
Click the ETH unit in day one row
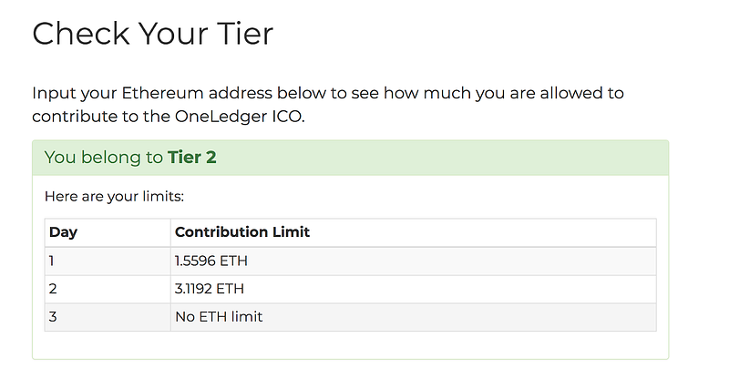(x=233, y=261)
